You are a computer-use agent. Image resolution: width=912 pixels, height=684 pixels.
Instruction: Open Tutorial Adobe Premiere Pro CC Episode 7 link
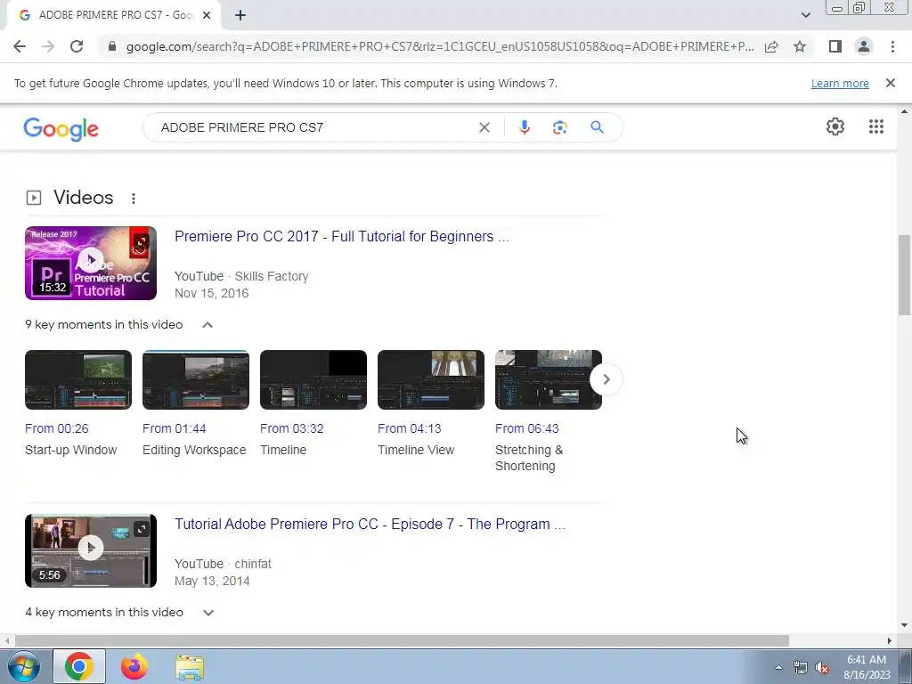pyautogui.click(x=370, y=524)
